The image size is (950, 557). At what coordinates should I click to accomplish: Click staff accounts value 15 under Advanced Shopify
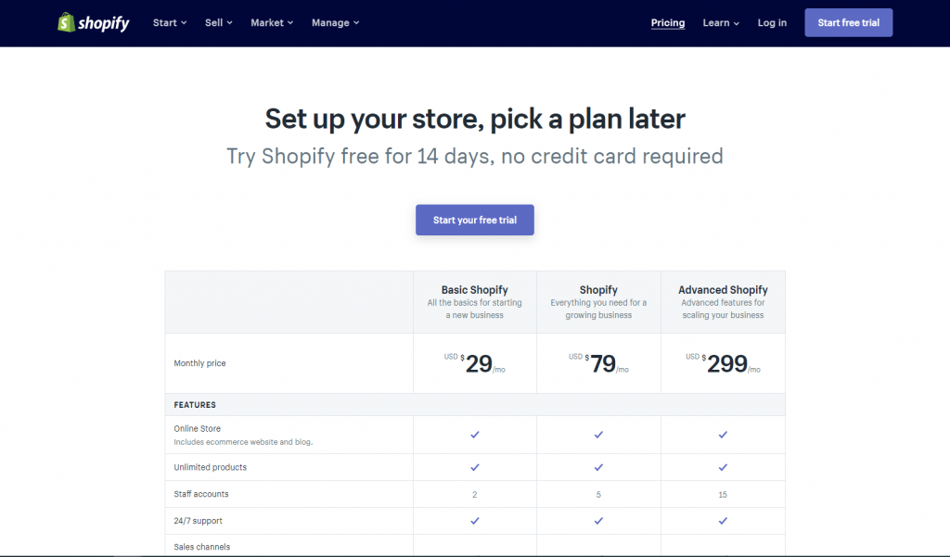click(x=723, y=495)
